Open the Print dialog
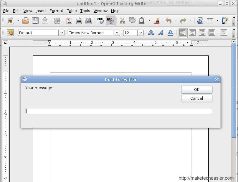Image resolution: width=238 pixels, height=182 pixels. [x=79, y=21]
